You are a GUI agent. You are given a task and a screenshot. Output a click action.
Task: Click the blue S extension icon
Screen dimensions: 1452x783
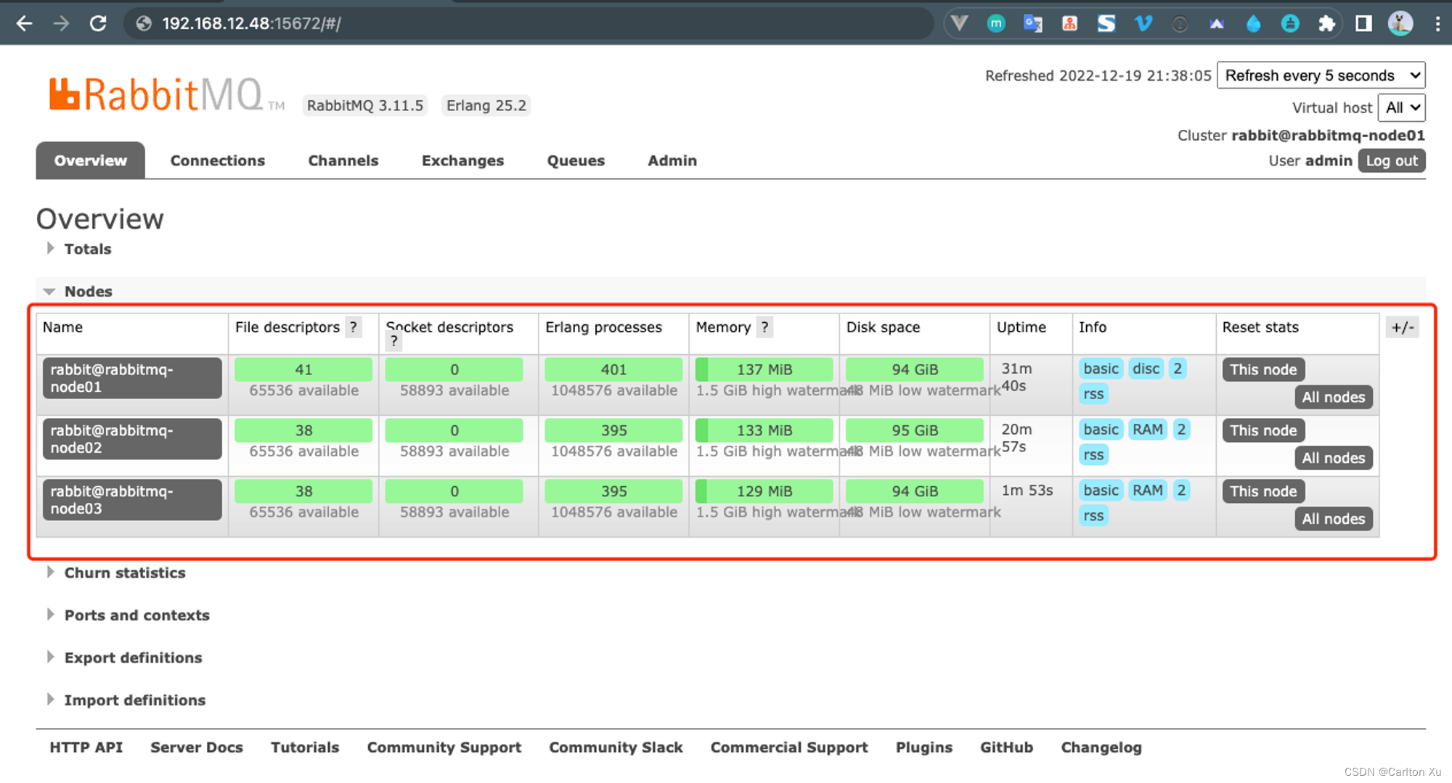click(x=1106, y=23)
